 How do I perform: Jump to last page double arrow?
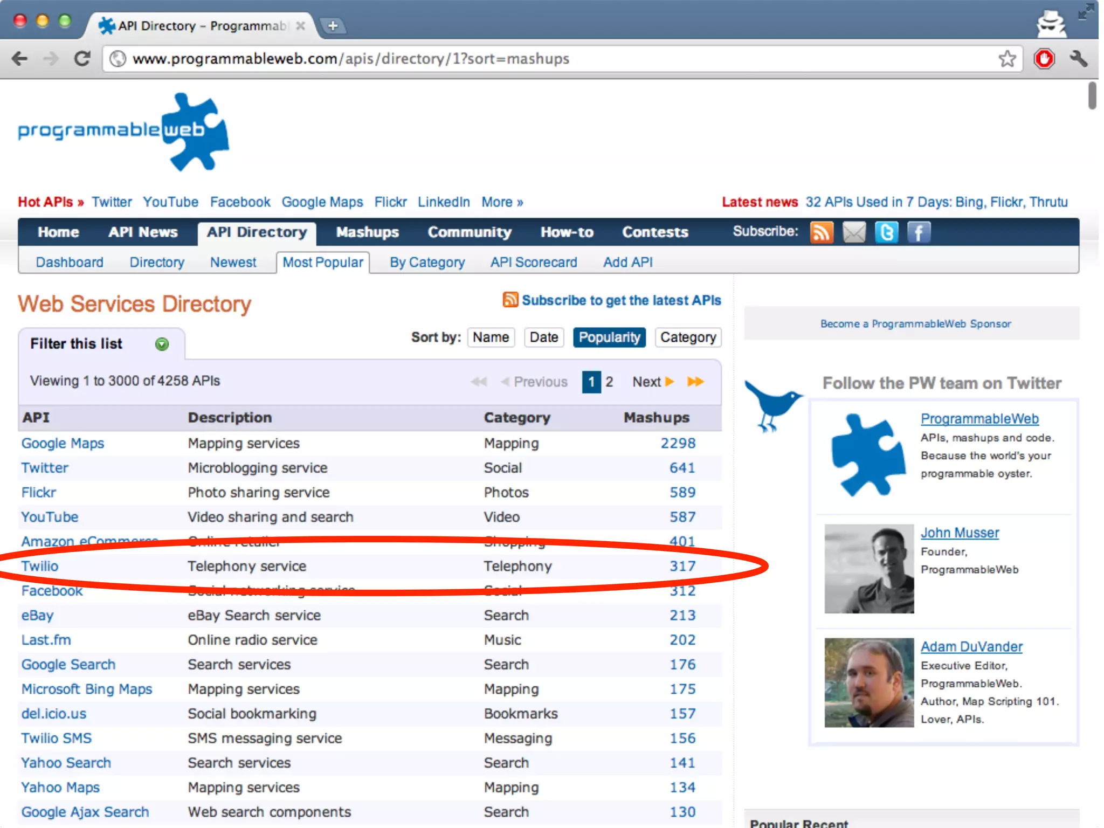click(x=695, y=382)
